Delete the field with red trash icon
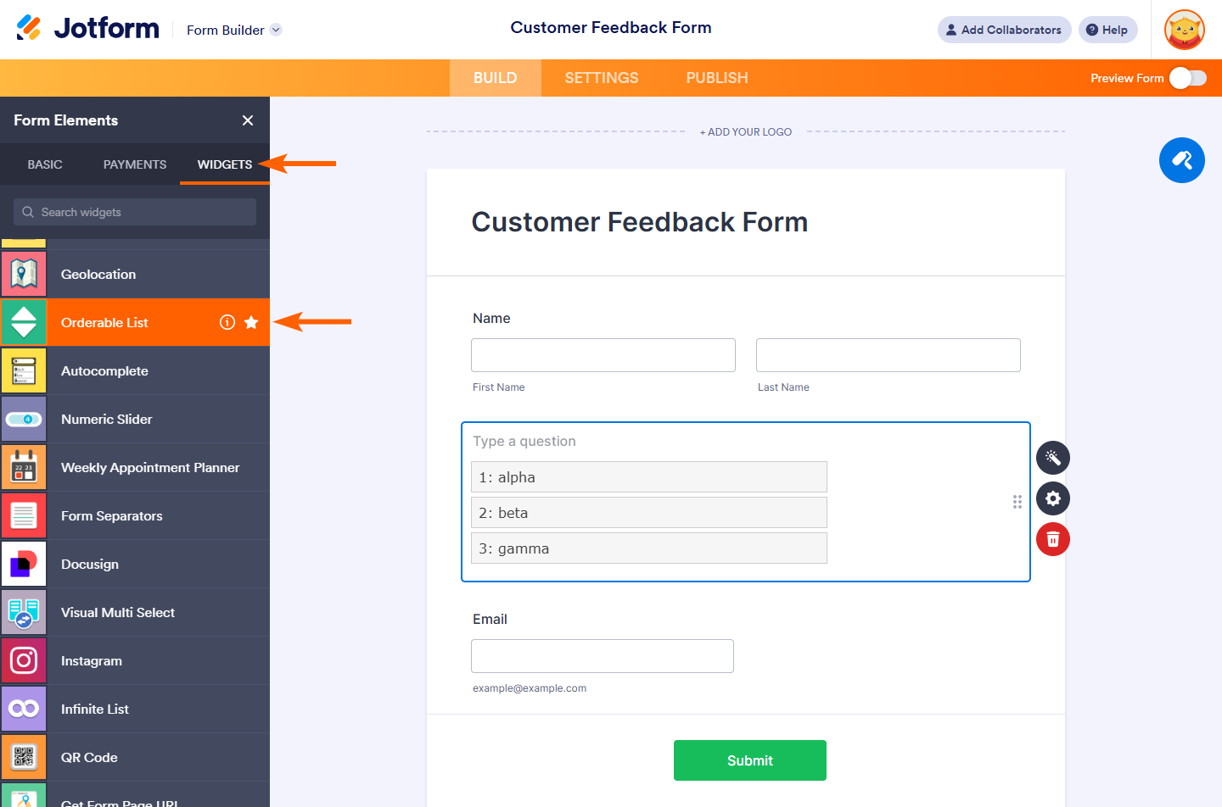 (1053, 539)
